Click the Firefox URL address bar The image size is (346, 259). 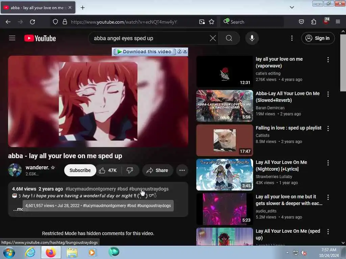(x=124, y=22)
